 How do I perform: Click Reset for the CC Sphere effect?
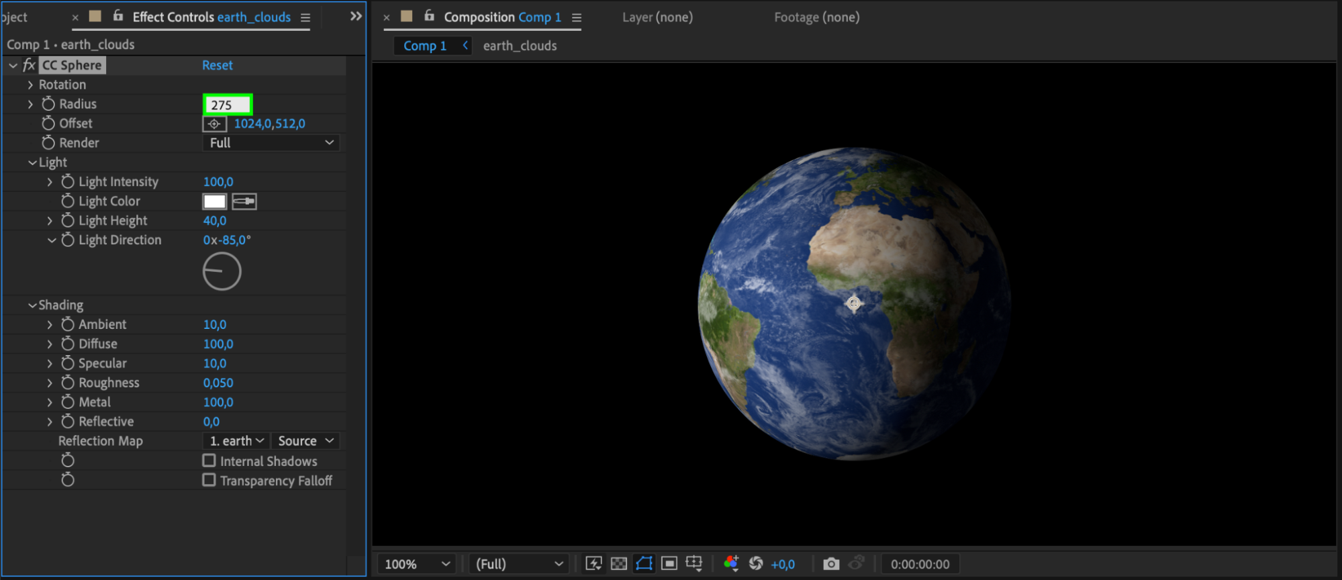click(x=218, y=66)
